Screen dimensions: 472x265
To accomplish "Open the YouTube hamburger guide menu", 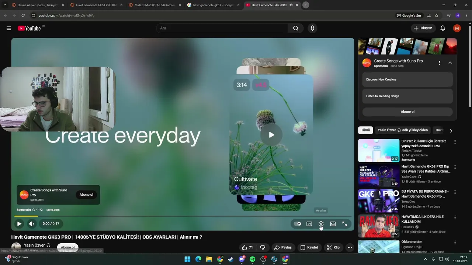I will tap(9, 28).
